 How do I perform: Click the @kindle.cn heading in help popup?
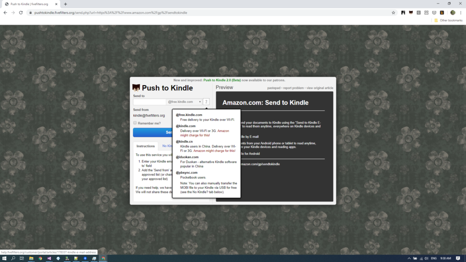click(184, 141)
